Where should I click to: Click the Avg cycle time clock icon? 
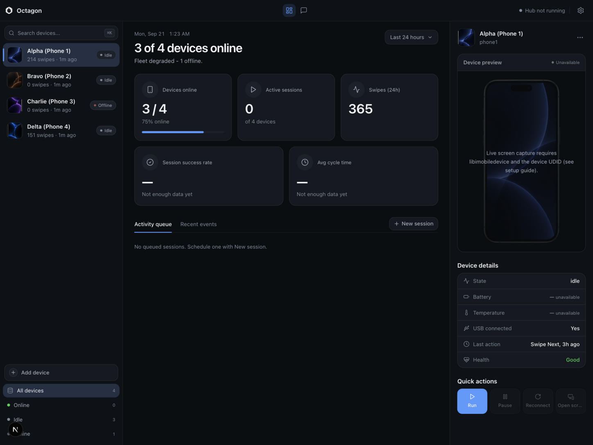tap(305, 162)
